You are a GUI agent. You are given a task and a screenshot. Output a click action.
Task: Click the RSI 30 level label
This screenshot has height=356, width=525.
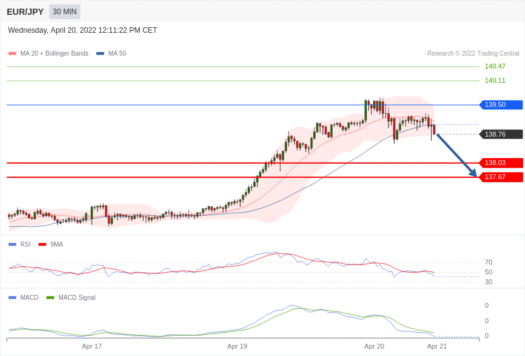click(x=489, y=282)
